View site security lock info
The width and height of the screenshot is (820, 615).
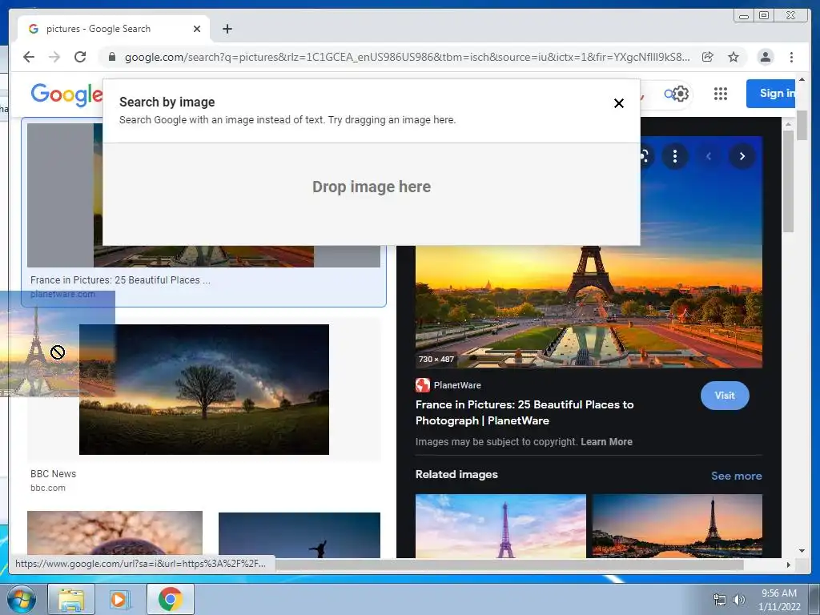[x=111, y=57]
